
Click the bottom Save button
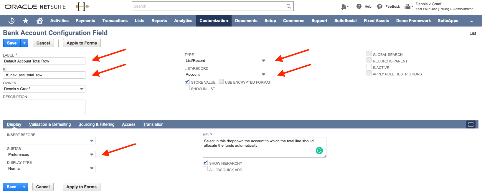click(x=11, y=187)
